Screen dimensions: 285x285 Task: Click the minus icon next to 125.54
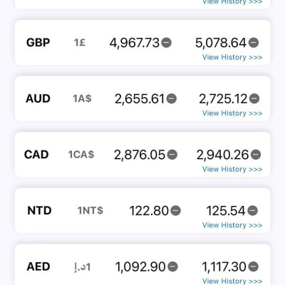pos(252,210)
